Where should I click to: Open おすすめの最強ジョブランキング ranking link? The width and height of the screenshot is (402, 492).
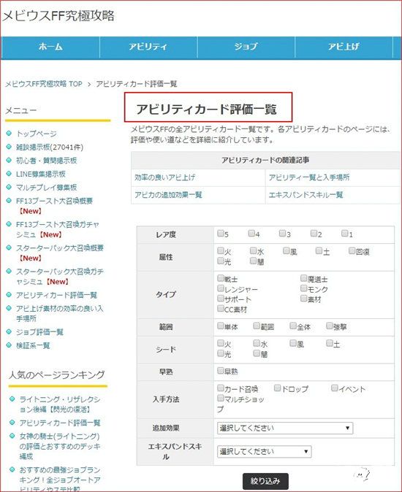pos(60,480)
